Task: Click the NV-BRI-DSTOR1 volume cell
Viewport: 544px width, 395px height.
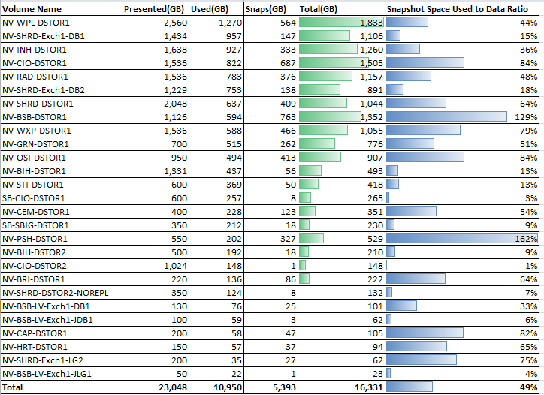Action: tap(62, 279)
